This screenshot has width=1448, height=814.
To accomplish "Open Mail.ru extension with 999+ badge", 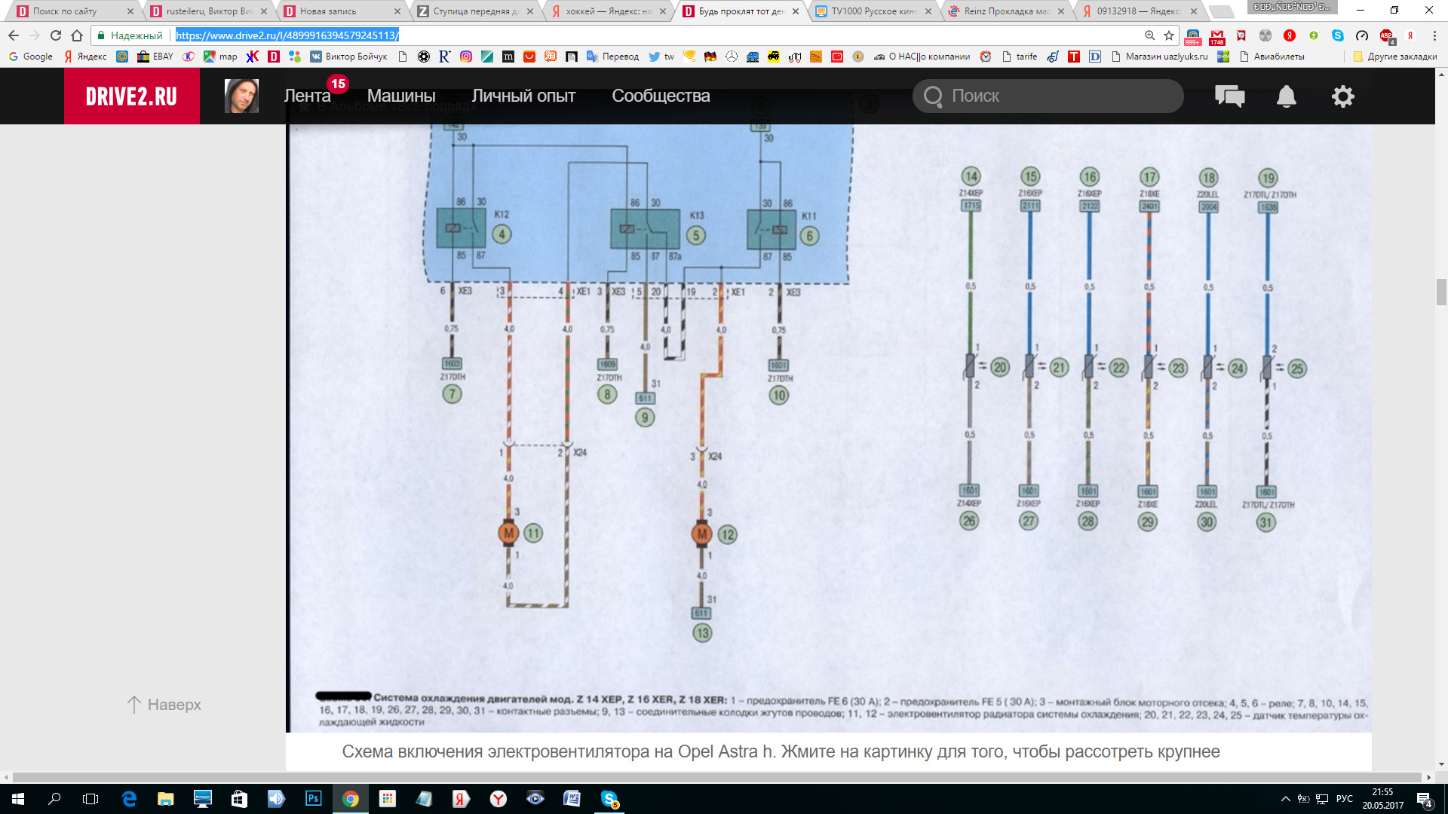I will pos(1193,36).
